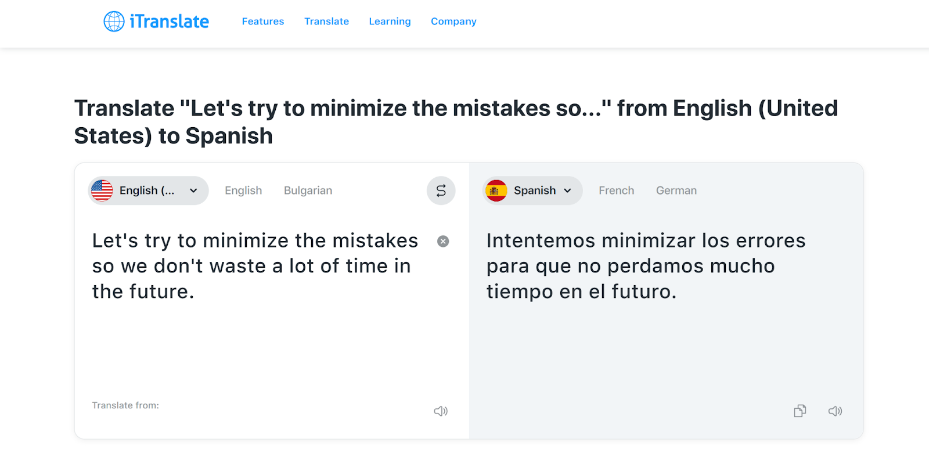This screenshot has width=929, height=453.
Task: Open the Features menu
Action: (x=263, y=21)
